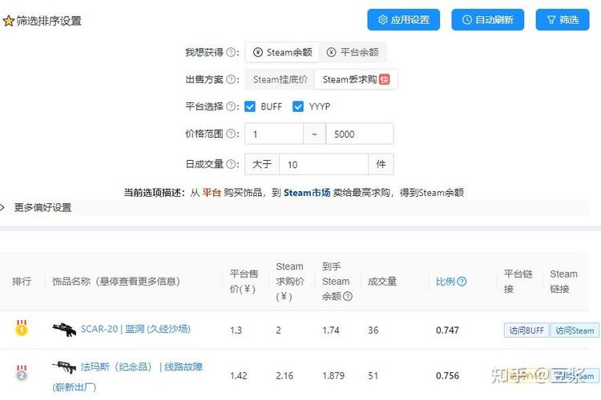Click the silver rank 2 medal icon
Viewport: 601px width, 400px height.
[x=22, y=374]
